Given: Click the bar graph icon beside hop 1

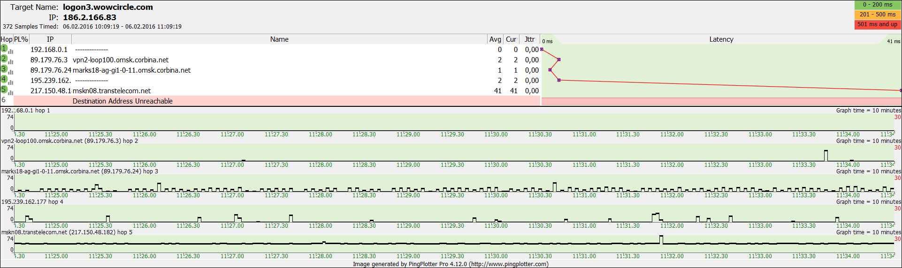Looking at the screenshot, I should [11, 51].
